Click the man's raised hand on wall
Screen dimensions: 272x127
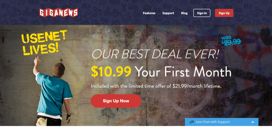[37, 60]
